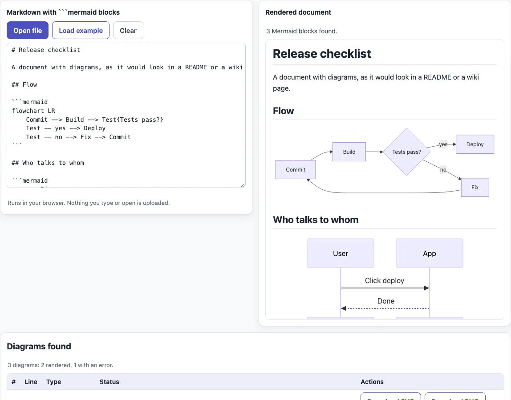511x400 pixels.
Task: Click the rendered intro paragraph about README
Action: 376,83
